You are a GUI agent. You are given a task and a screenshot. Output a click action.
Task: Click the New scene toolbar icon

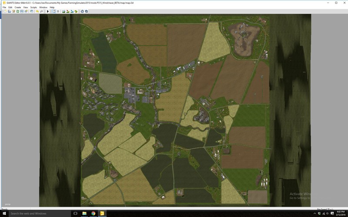[4, 11]
